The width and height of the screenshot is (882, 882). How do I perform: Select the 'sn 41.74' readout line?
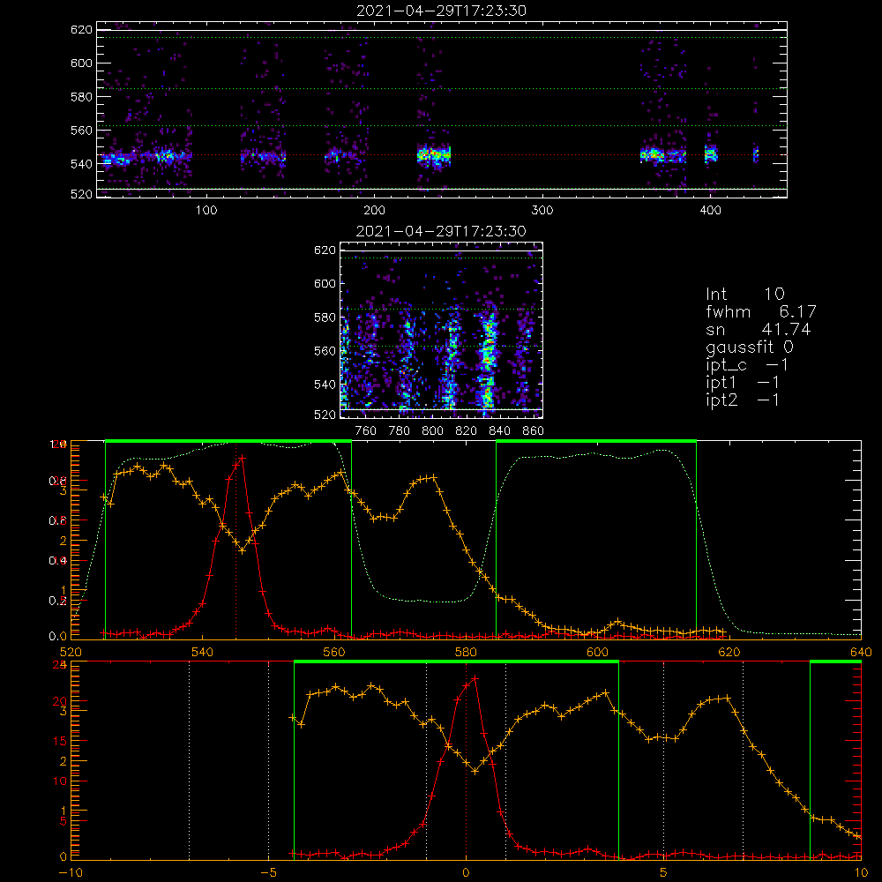tap(759, 329)
